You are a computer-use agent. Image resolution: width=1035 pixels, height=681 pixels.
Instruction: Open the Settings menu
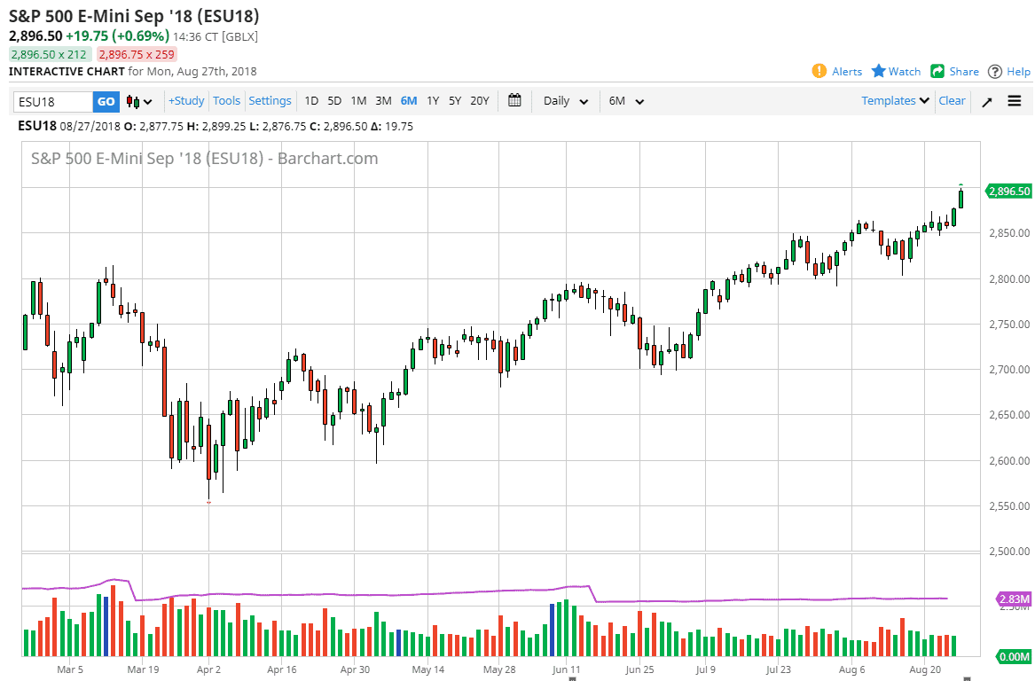coord(270,100)
